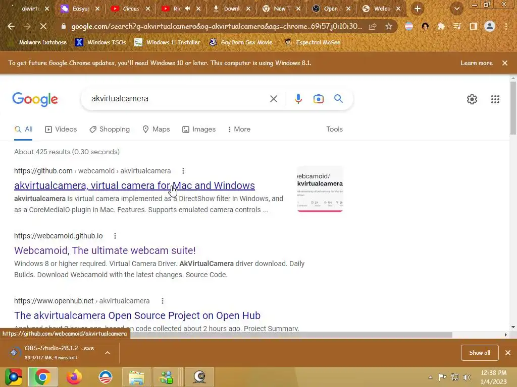517x387 pixels.
Task: Bookmark this page with the star icon
Action: 389,26
